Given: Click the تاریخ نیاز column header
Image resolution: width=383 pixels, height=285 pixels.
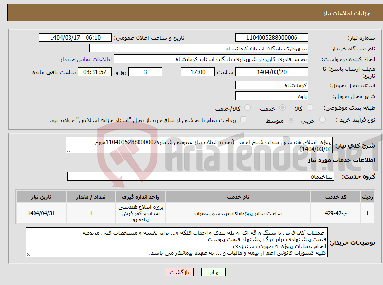Looking at the screenshot, I should click(41, 197).
